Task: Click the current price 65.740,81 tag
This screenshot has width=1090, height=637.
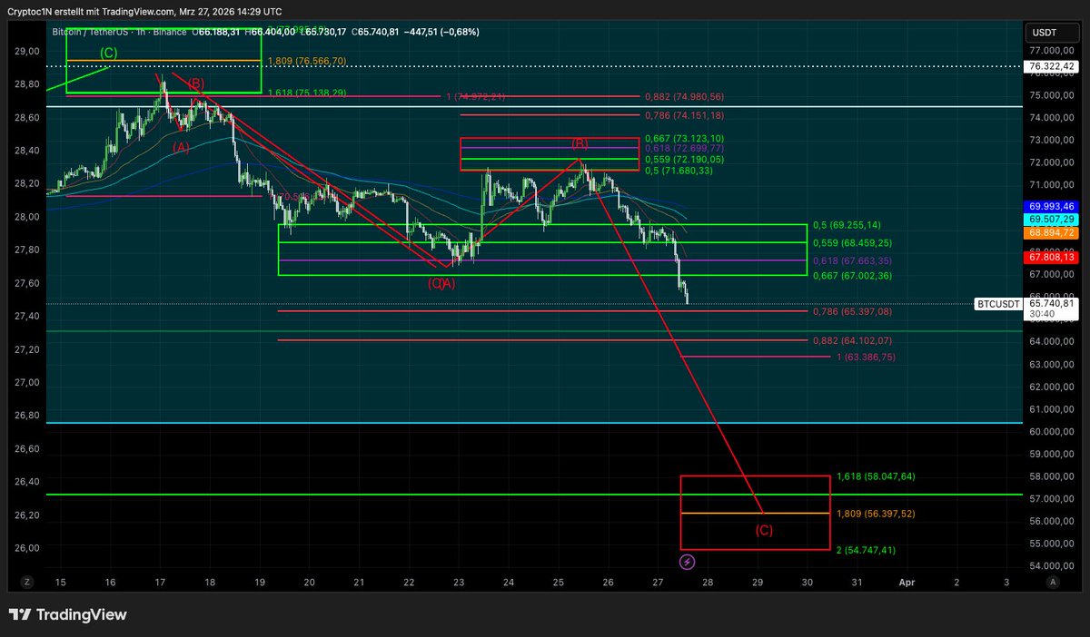Action: tap(1051, 304)
